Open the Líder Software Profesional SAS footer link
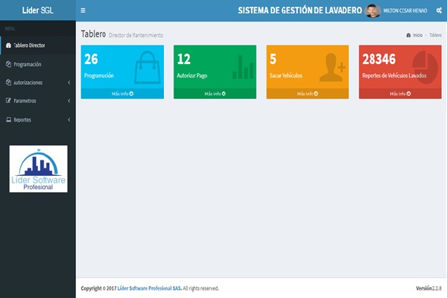Screen dimensions: 447x298 pyautogui.click(x=149, y=288)
